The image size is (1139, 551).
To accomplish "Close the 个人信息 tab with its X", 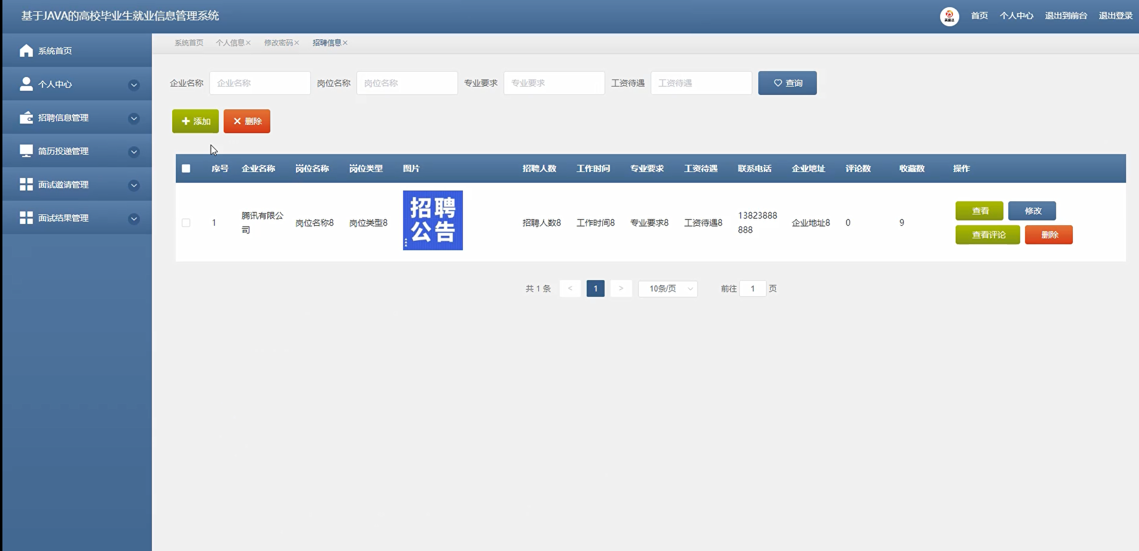I will click(249, 43).
